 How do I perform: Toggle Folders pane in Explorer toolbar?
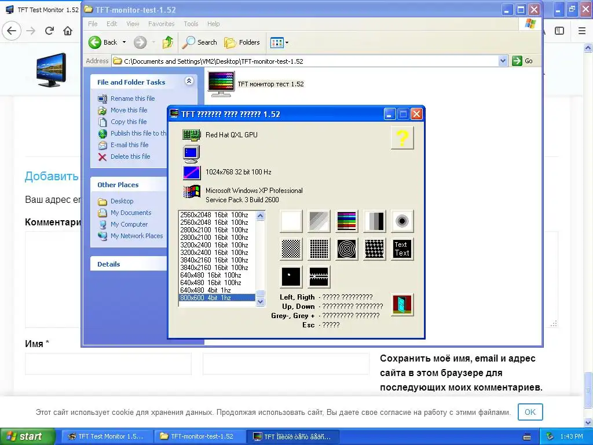coord(242,42)
